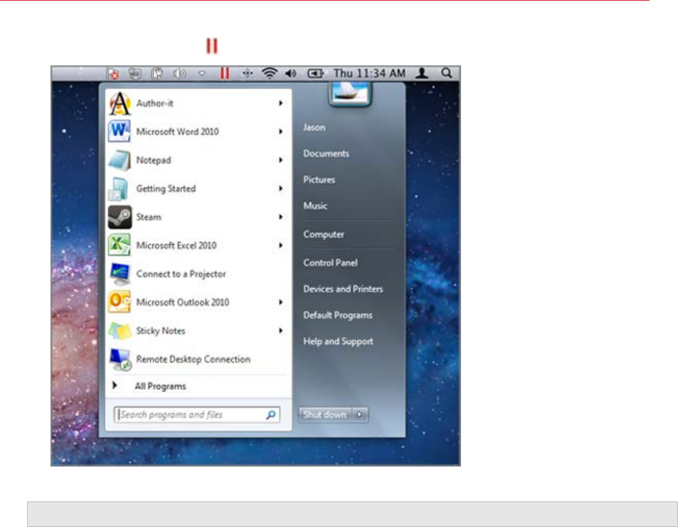
Task: Click the Microsoft Outlook 2010 icon
Action: (120, 302)
